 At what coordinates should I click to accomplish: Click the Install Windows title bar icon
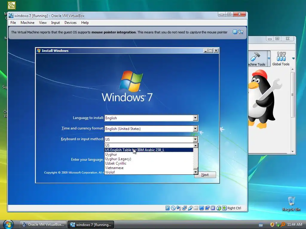pyautogui.click(x=39, y=51)
